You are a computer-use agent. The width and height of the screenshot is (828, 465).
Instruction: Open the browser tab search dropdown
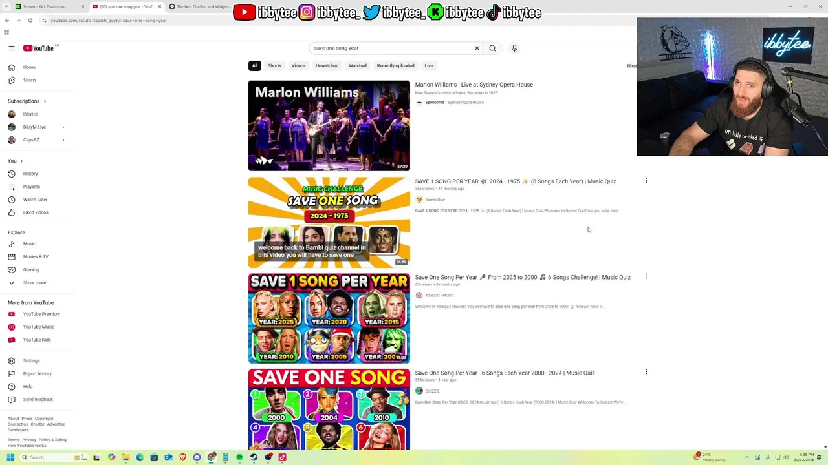pyautogui.click(x=6, y=6)
